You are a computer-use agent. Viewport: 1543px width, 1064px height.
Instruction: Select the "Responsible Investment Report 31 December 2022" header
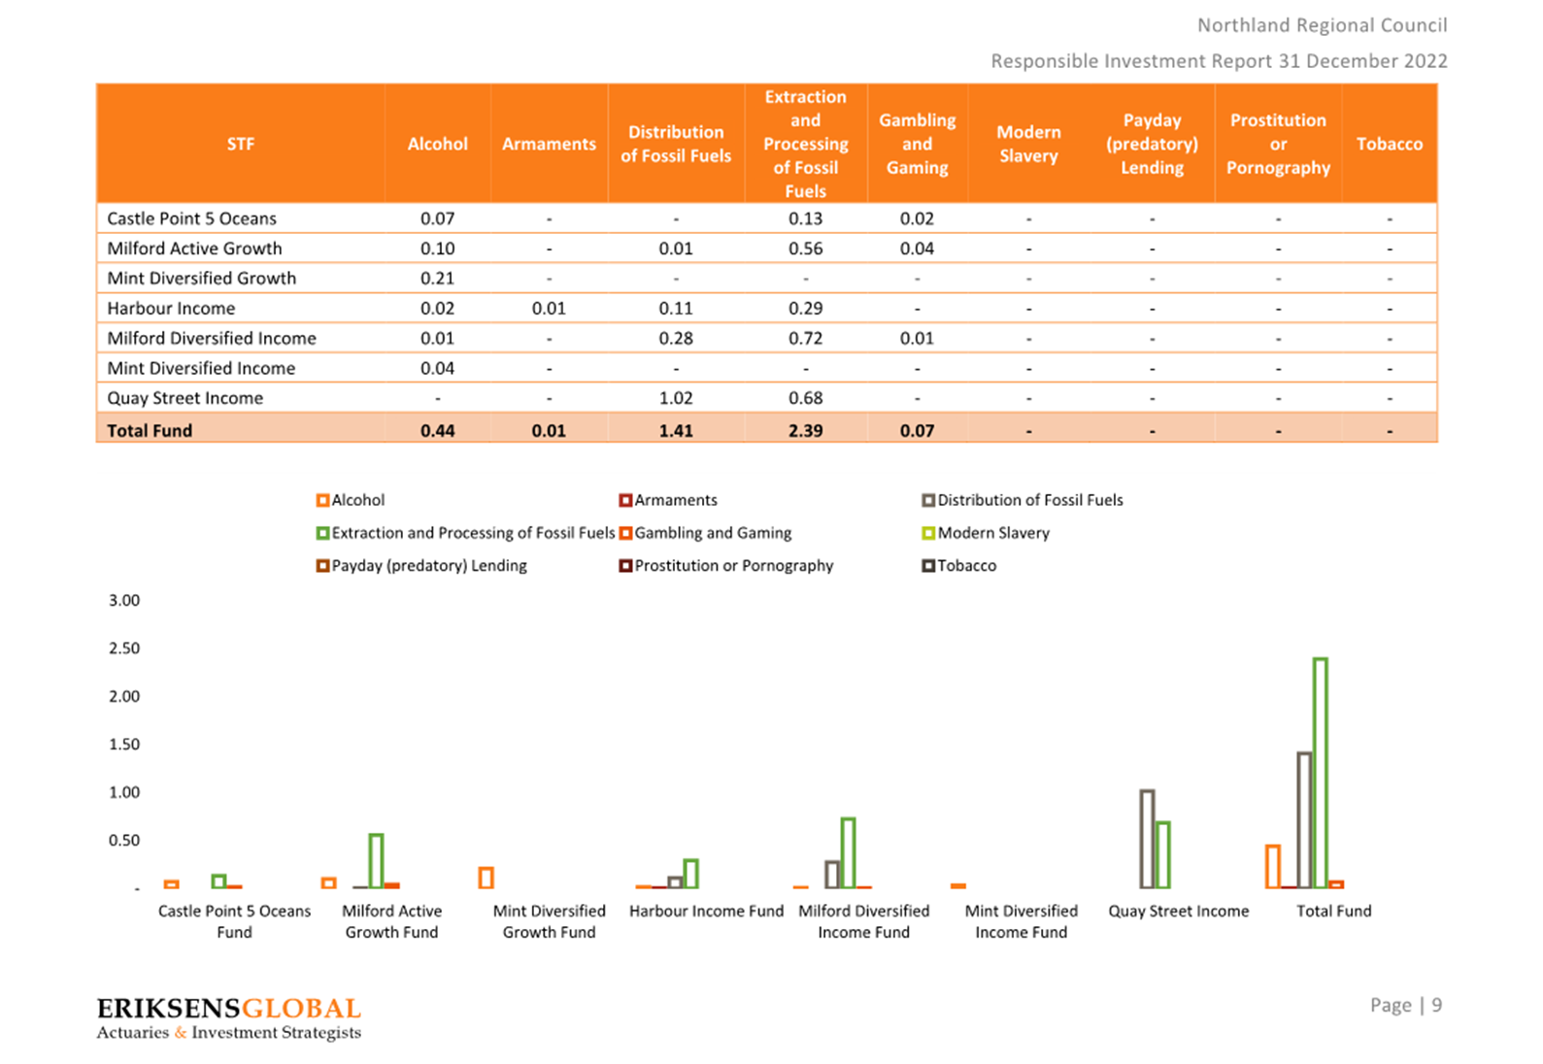tap(1219, 61)
